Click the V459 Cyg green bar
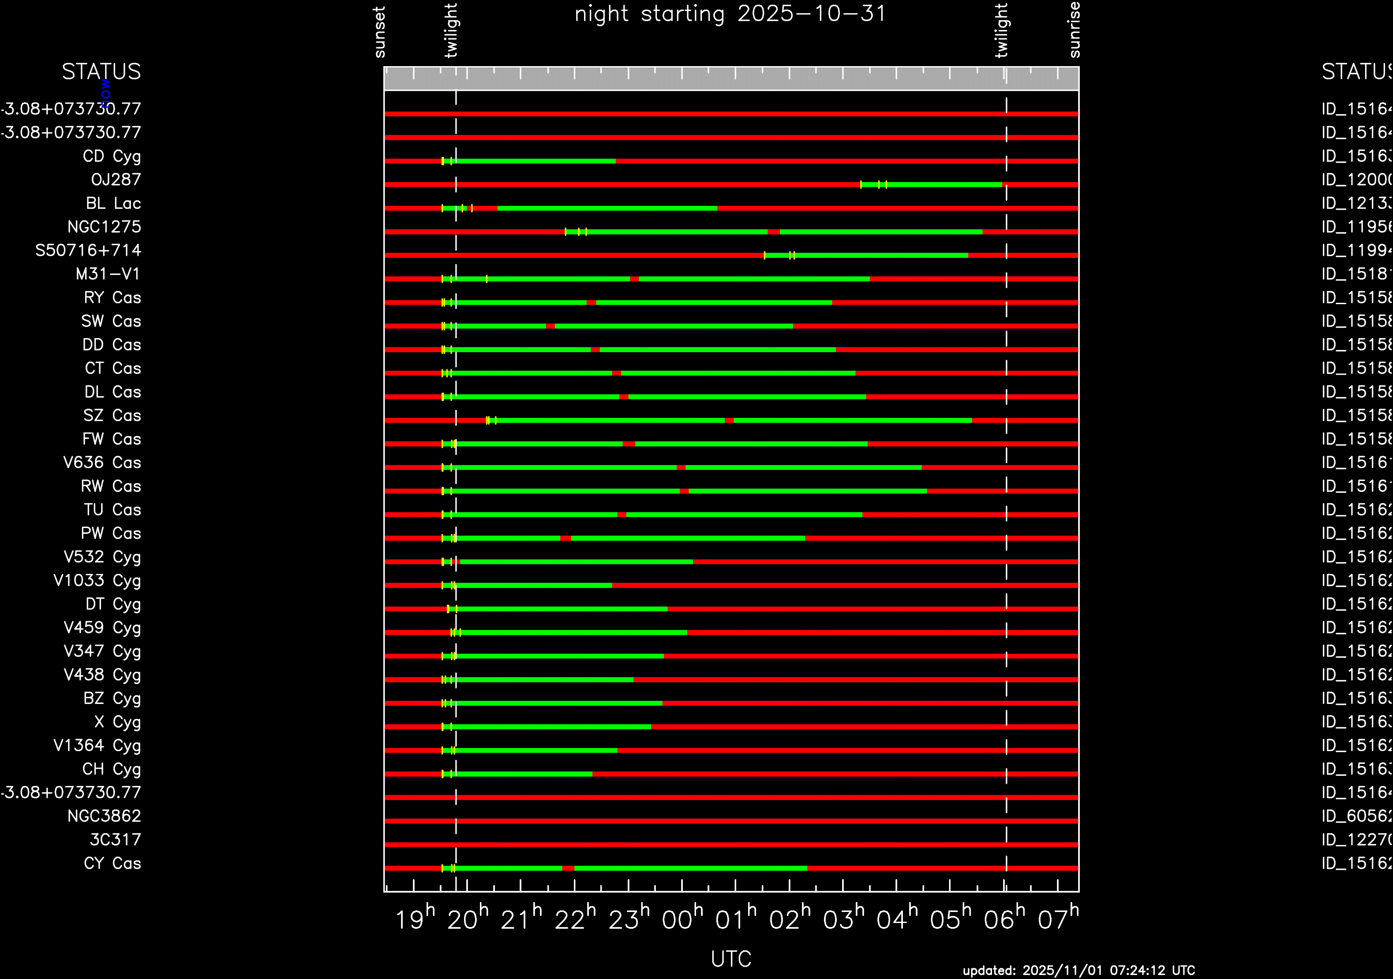The width and height of the screenshot is (1393, 979). point(570,632)
